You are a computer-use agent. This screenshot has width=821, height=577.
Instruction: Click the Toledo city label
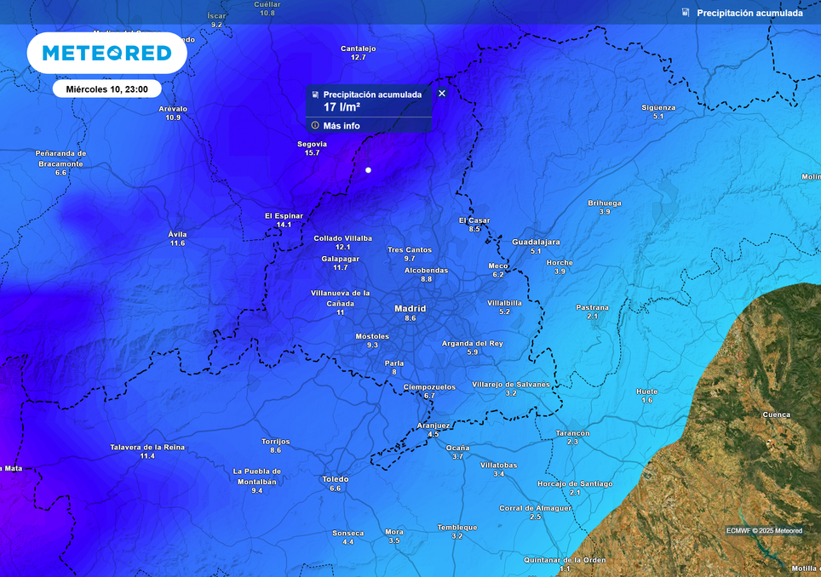click(x=335, y=479)
